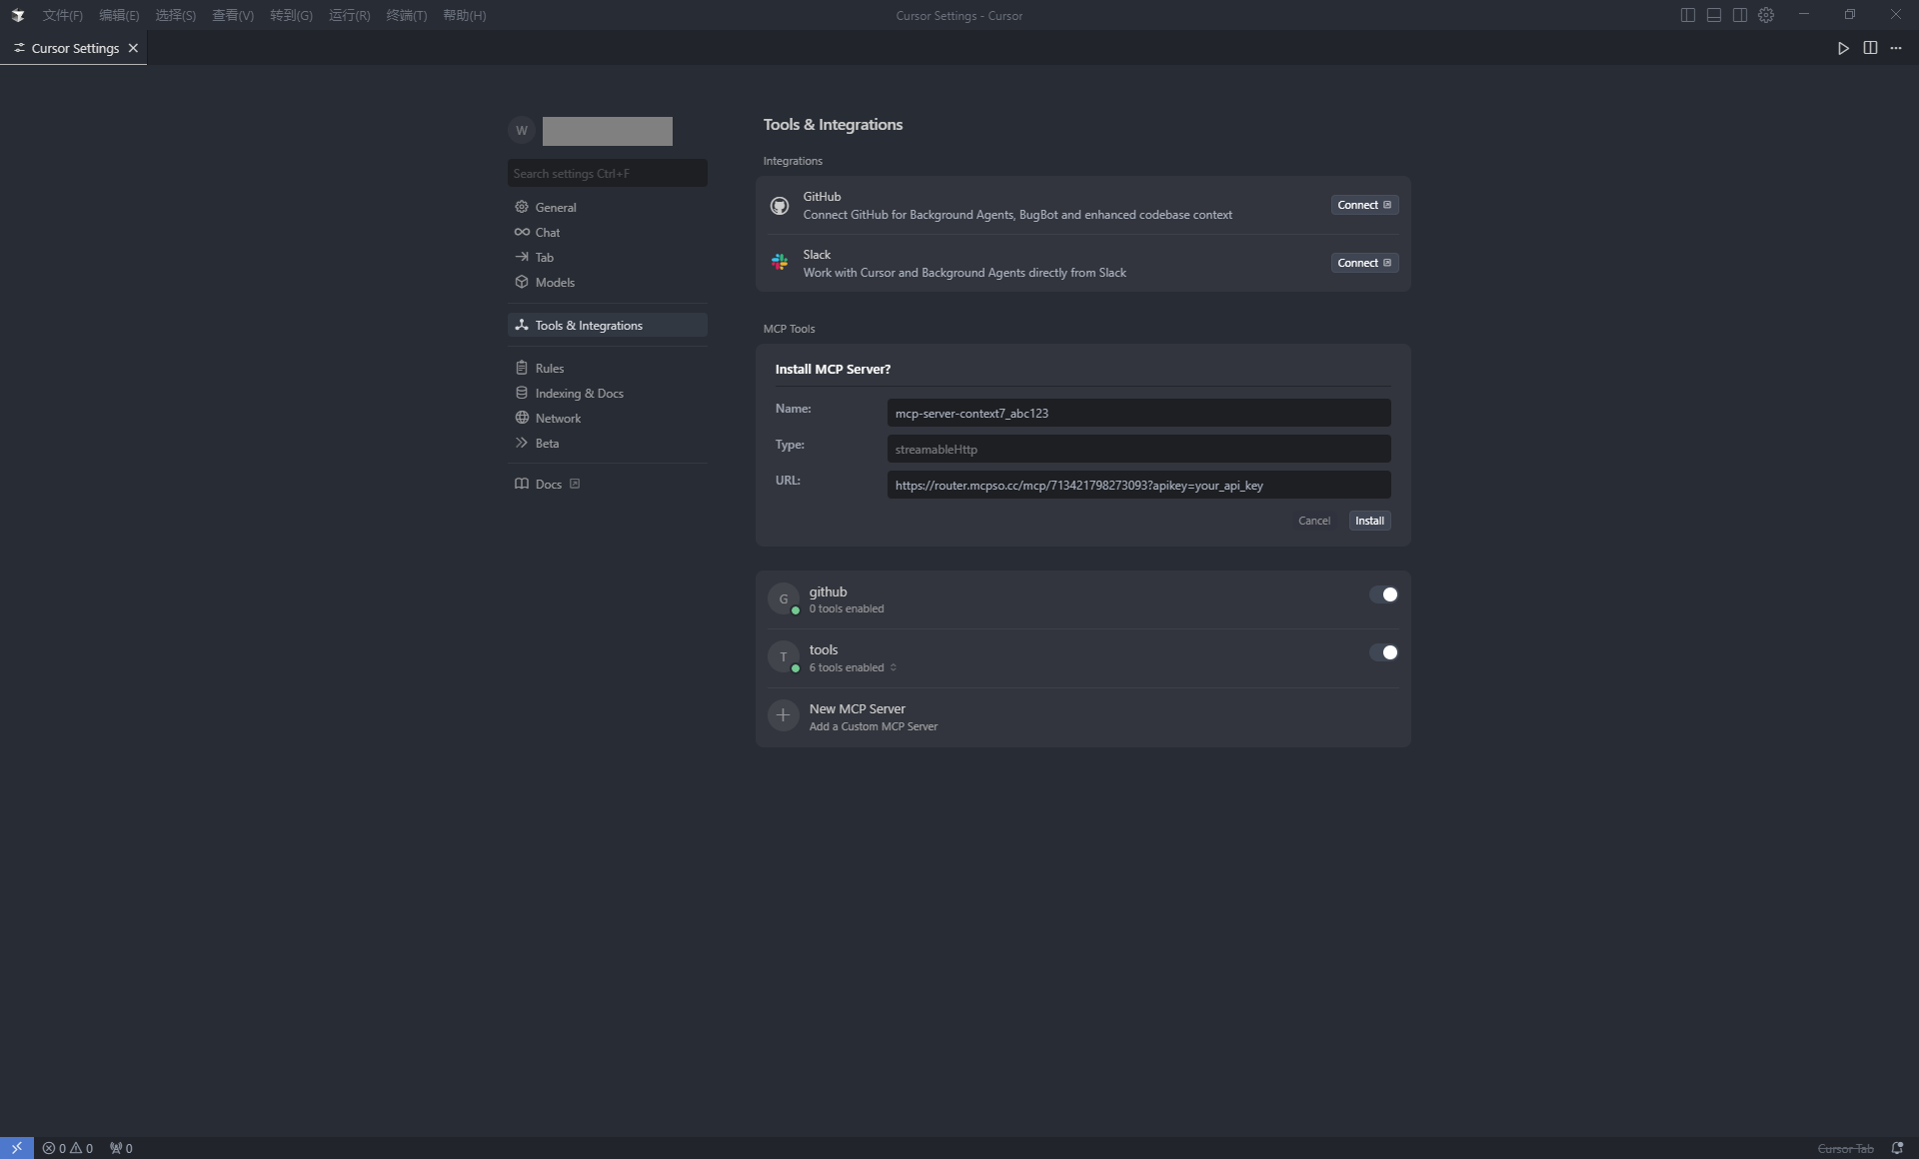
Task: Go to General settings
Action: coord(608,207)
